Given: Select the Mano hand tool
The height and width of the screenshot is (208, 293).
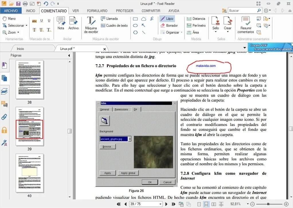Looking at the screenshot, I should coord(9,19).
